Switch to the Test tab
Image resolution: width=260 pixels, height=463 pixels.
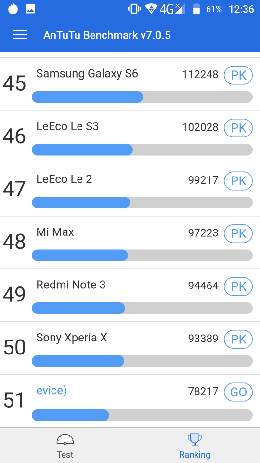(65, 445)
